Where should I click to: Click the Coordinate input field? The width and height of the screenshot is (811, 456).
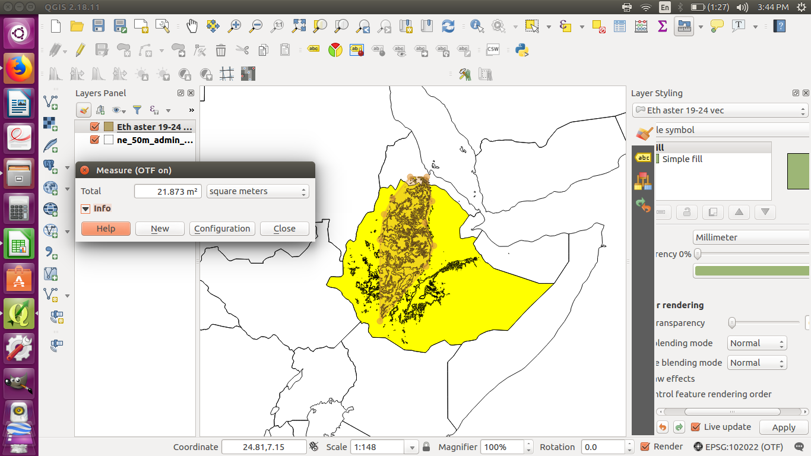[x=264, y=447]
